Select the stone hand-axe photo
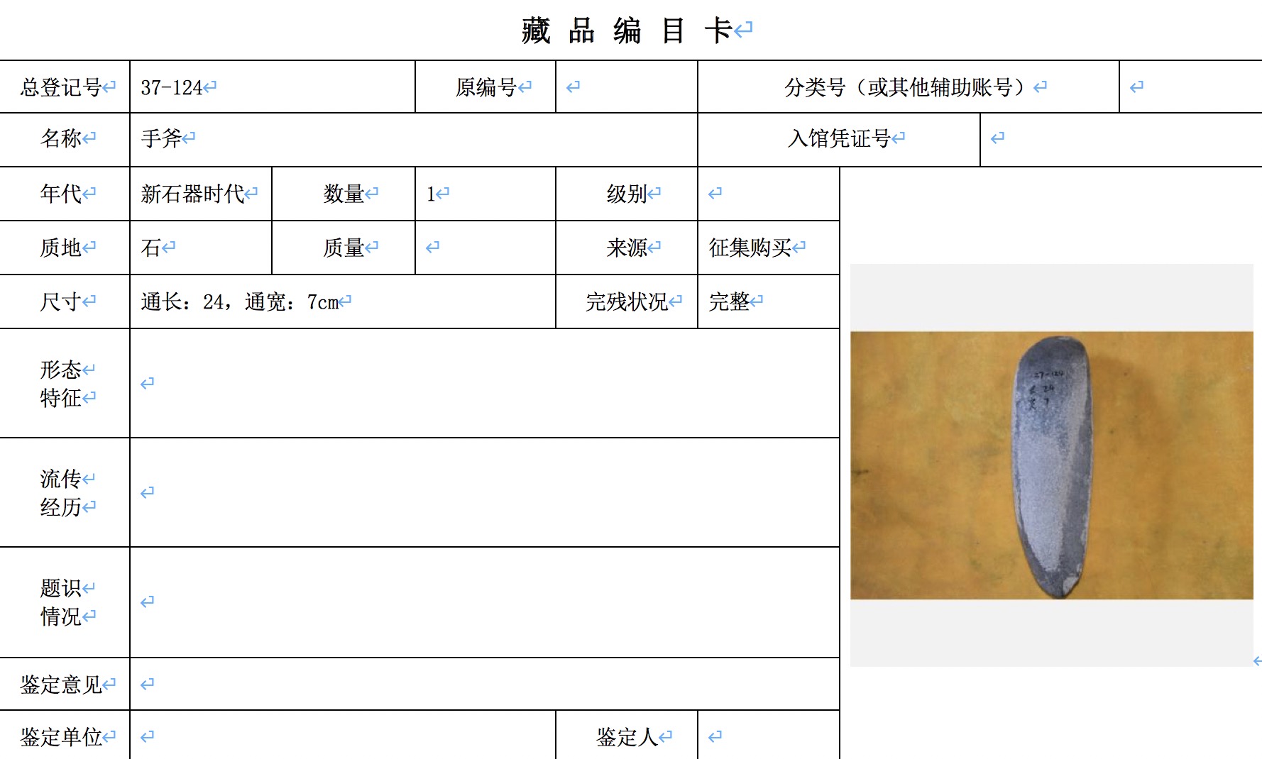Image resolution: width=1262 pixels, height=759 pixels. pyautogui.click(x=1052, y=465)
